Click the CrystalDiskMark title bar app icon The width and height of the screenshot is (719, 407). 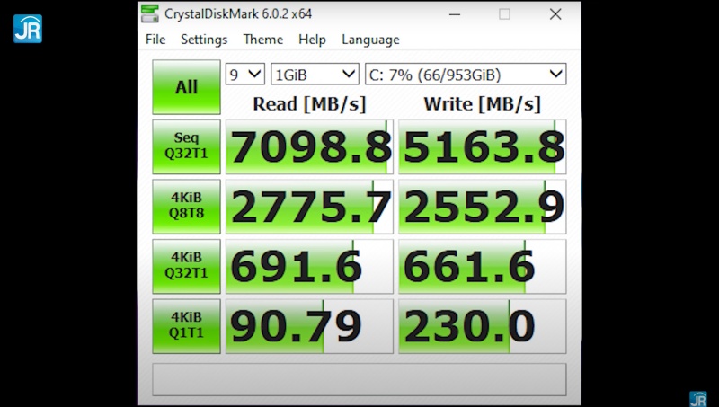pos(151,13)
